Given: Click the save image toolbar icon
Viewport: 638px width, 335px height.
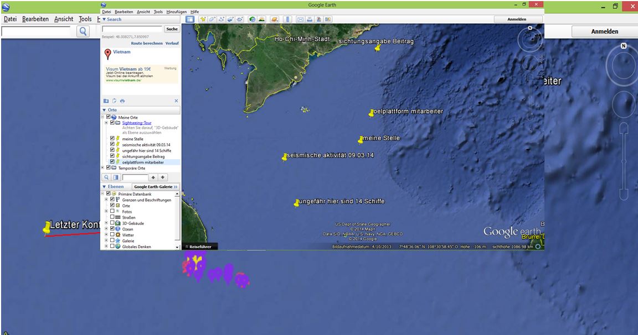Looking at the screenshot, I should click(x=319, y=19).
